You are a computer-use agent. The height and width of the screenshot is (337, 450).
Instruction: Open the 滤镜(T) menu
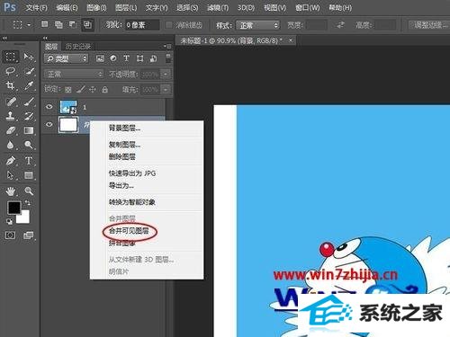coord(218,7)
